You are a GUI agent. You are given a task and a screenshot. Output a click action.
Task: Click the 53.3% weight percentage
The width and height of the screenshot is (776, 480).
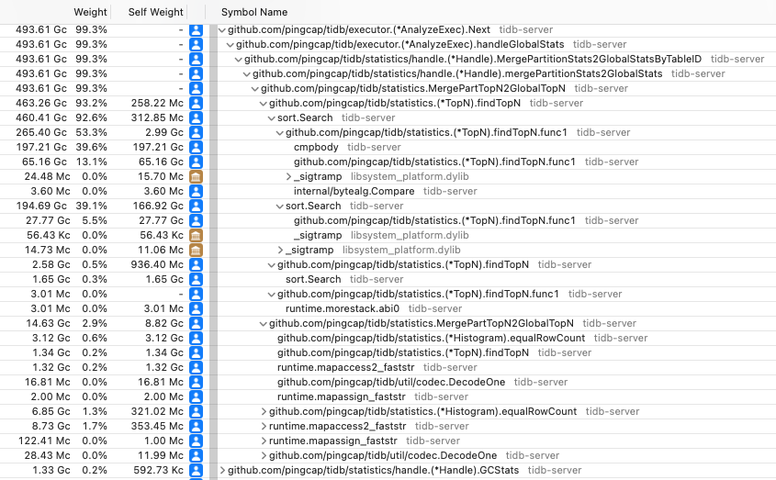(x=91, y=132)
